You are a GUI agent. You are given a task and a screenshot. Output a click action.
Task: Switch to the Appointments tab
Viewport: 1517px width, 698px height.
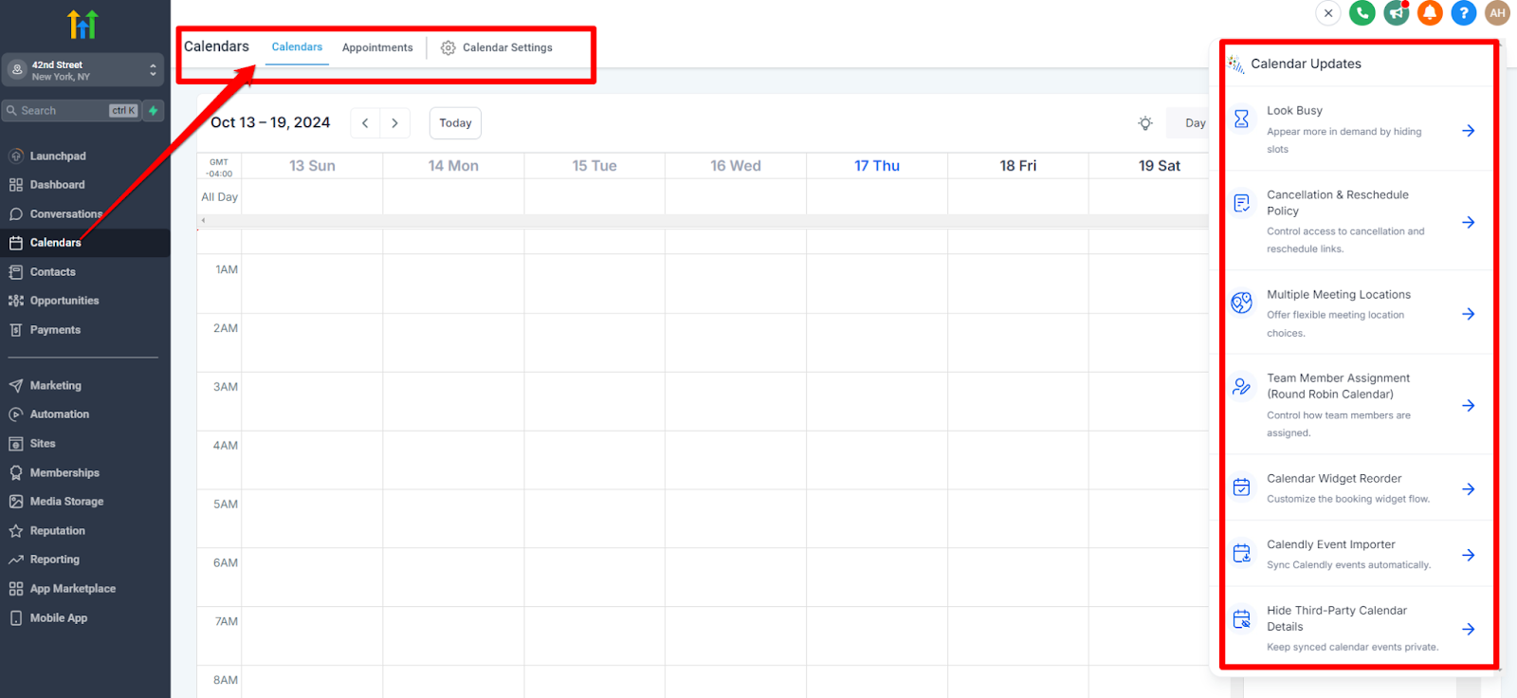coord(377,47)
